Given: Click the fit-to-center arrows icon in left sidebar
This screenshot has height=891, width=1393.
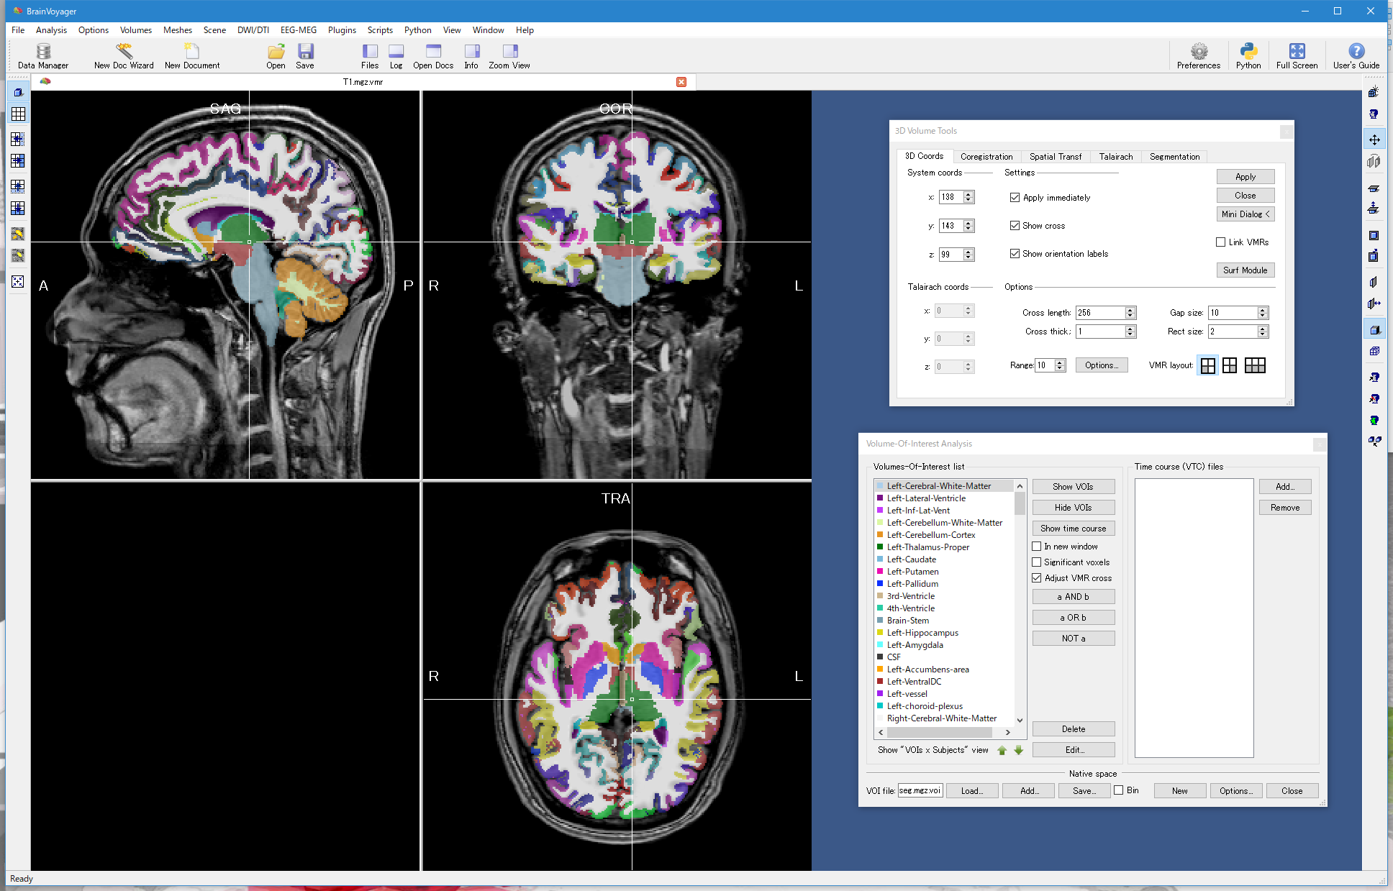Looking at the screenshot, I should pos(18,281).
